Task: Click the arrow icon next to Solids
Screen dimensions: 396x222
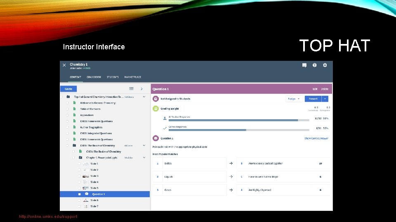Action: point(231,163)
